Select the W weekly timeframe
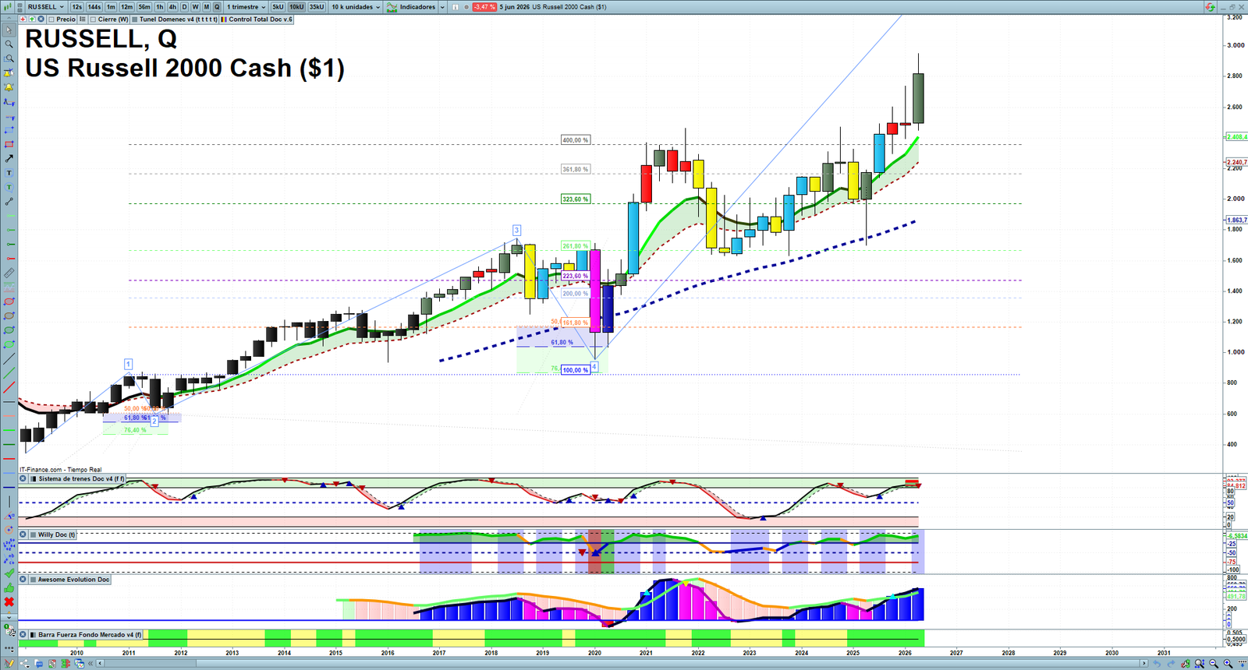Screen dimensions: 1248x670 [195, 7]
